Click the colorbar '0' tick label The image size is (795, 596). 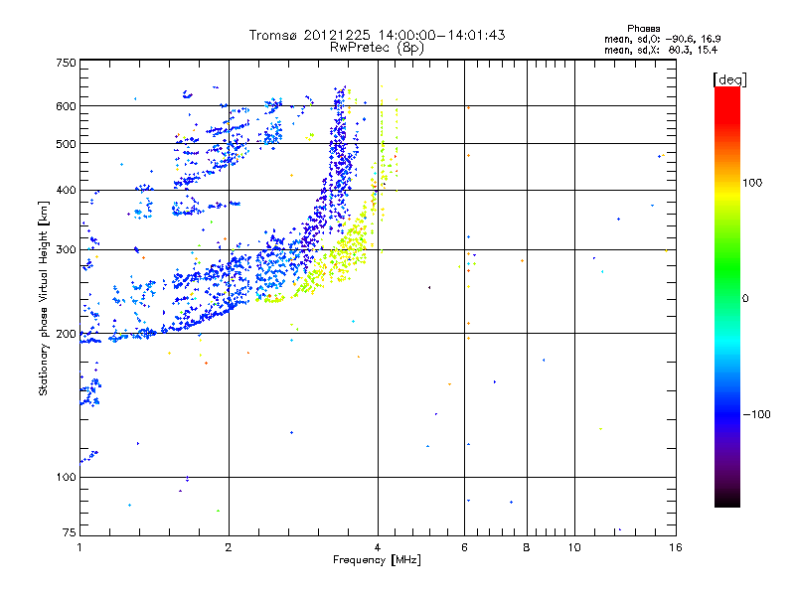point(745,299)
